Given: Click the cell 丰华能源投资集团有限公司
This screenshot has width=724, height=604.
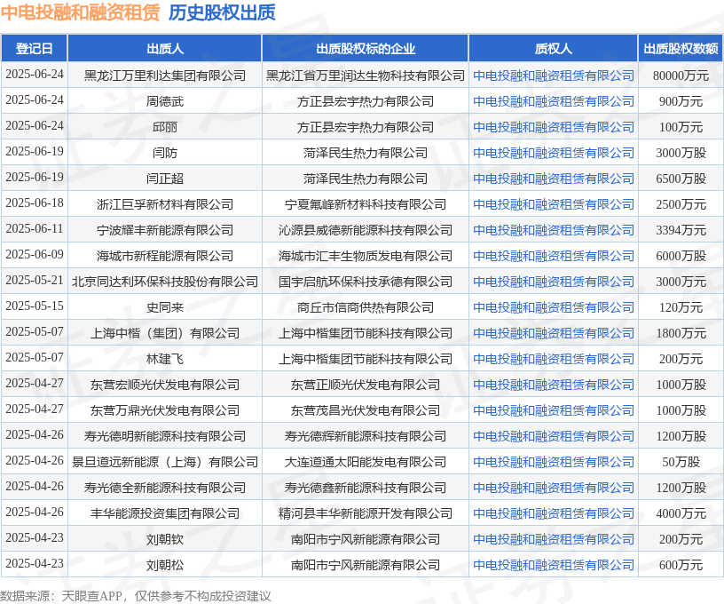Looking at the screenshot, I should click(x=165, y=513).
